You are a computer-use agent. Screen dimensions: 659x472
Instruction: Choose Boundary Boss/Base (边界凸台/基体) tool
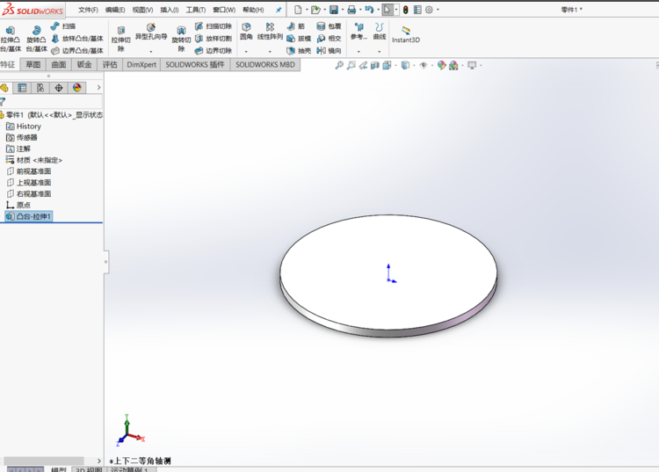pyautogui.click(x=77, y=51)
